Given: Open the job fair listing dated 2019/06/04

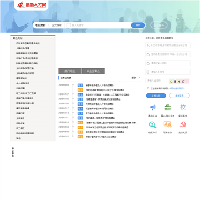Looking at the screenshot, I should click(107, 127).
